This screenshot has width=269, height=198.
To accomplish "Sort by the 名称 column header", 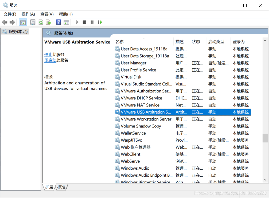I will coord(144,42).
